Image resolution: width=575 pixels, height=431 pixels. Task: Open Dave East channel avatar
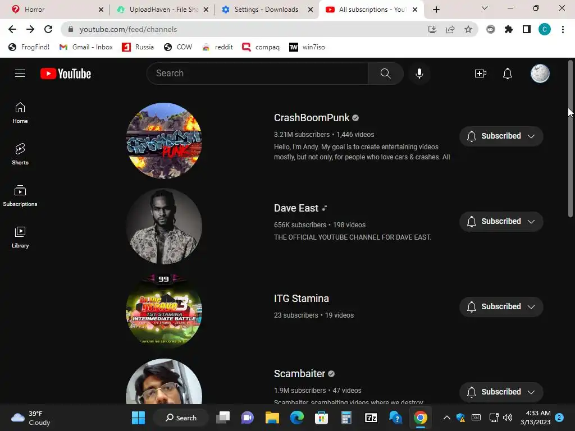coord(164,226)
